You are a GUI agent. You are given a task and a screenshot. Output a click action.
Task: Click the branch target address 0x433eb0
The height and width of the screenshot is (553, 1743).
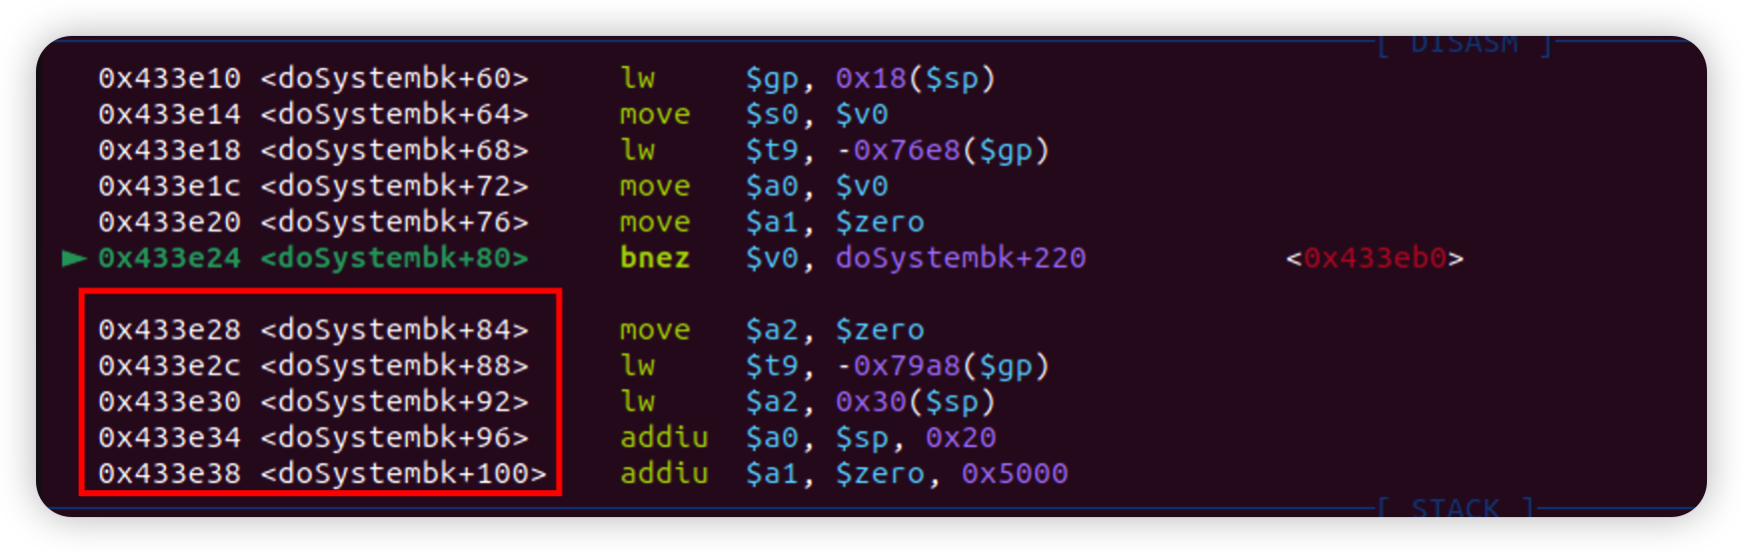[x=1375, y=259]
